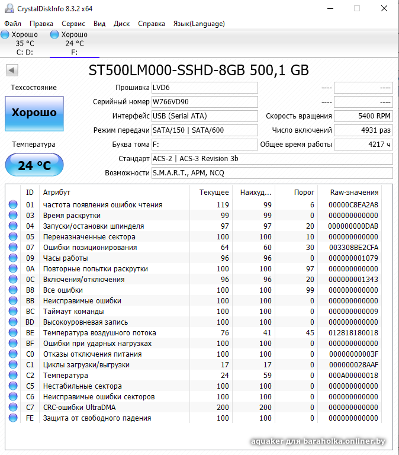Click status orb for attribute C5 row
The width and height of the screenshot is (399, 455).
point(13,386)
